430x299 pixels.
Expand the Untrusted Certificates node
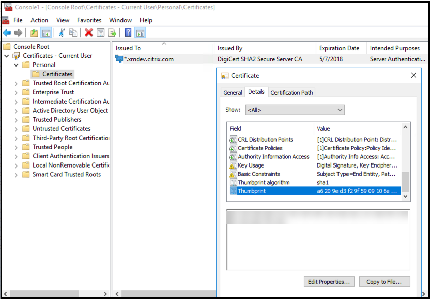coord(16,129)
